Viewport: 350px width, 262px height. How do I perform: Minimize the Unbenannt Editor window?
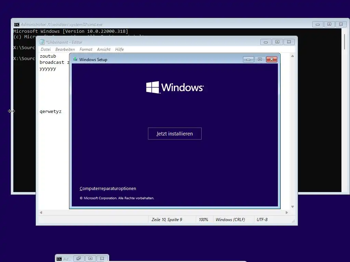[x=266, y=42]
